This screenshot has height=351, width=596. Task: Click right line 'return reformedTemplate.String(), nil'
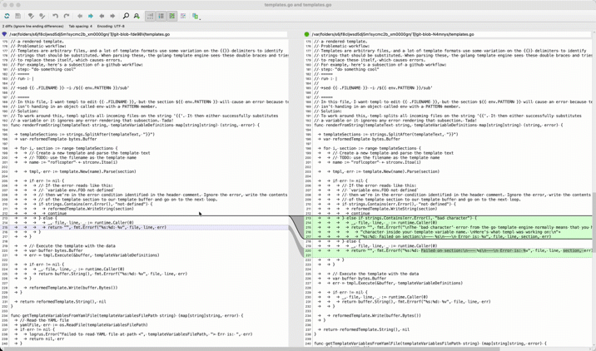click(x=366, y=329)
